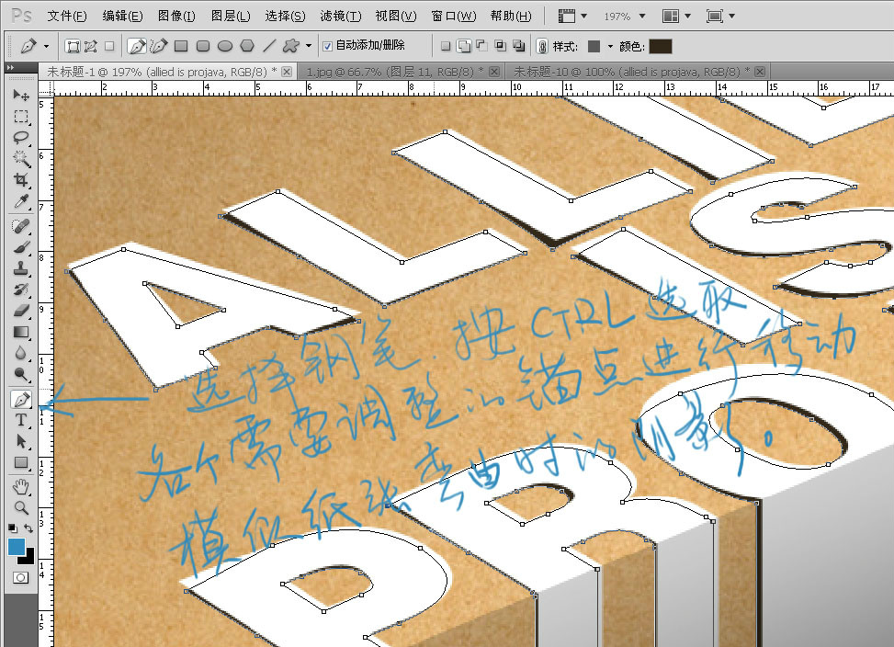Close the 未标题-10 document tab
The height and width of the screenshot is (647, 894).
[760, 72]
